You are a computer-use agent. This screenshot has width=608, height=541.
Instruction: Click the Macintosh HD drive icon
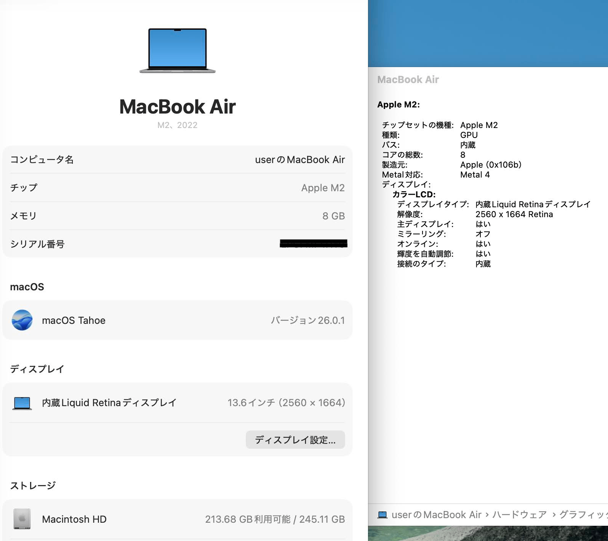point(22,519)
